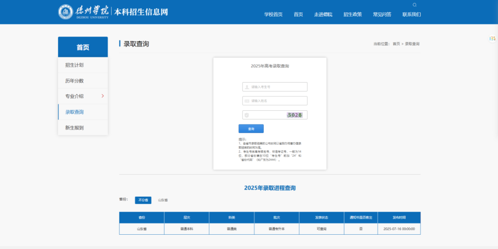Open 历年分数 in the sidebar
Viewport: 498px width, 249px height.
point(83,81)
